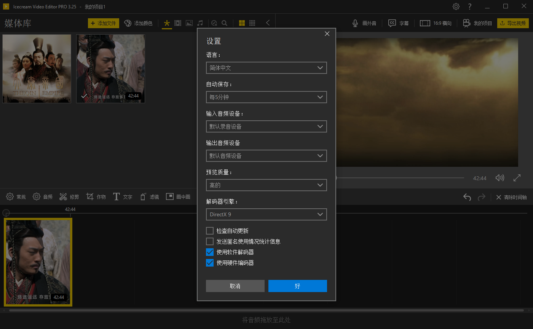
Task: Open the subtitles (字幕) editor
Action: (398, 23)
